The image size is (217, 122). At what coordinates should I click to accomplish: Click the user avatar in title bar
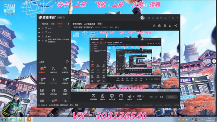142,18
